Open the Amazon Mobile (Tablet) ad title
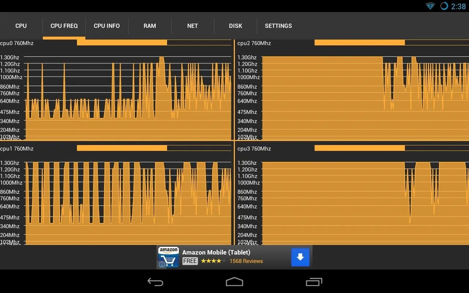This screenshot has width=469, height=293. point(216,252)
